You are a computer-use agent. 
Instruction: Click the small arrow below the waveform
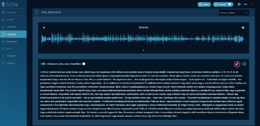[x=144, y=50]
